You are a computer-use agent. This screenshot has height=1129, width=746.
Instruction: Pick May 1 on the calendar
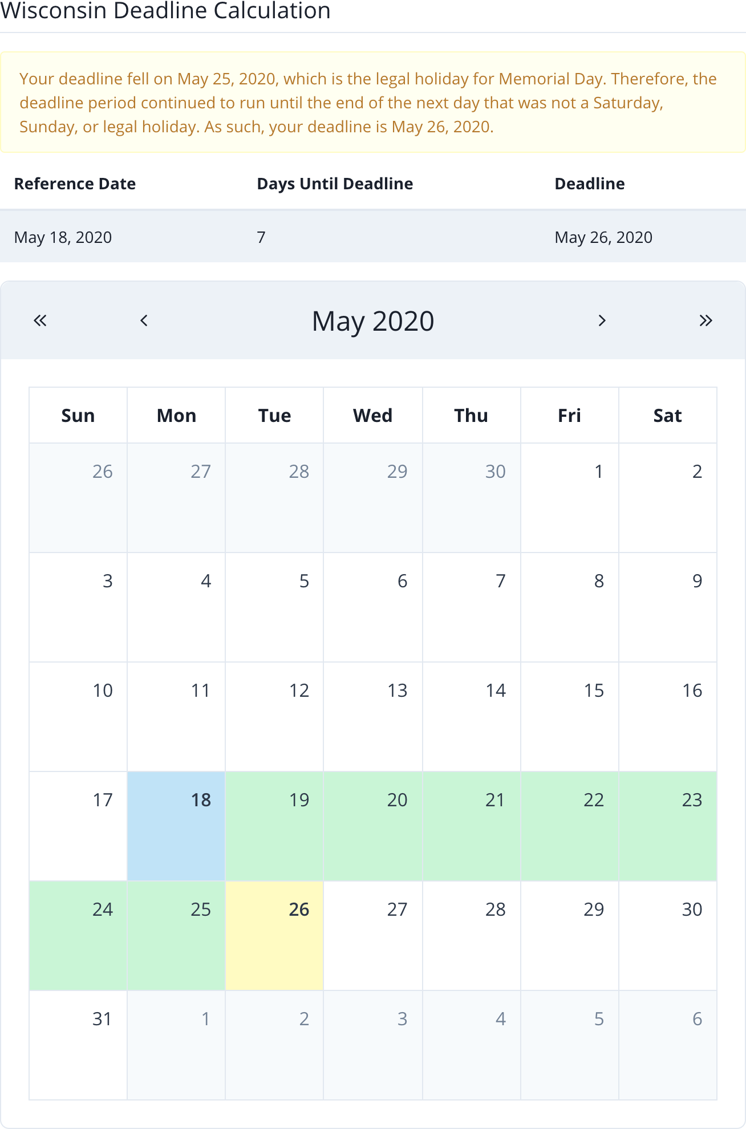pyautogui.click(x=569, y=497)
